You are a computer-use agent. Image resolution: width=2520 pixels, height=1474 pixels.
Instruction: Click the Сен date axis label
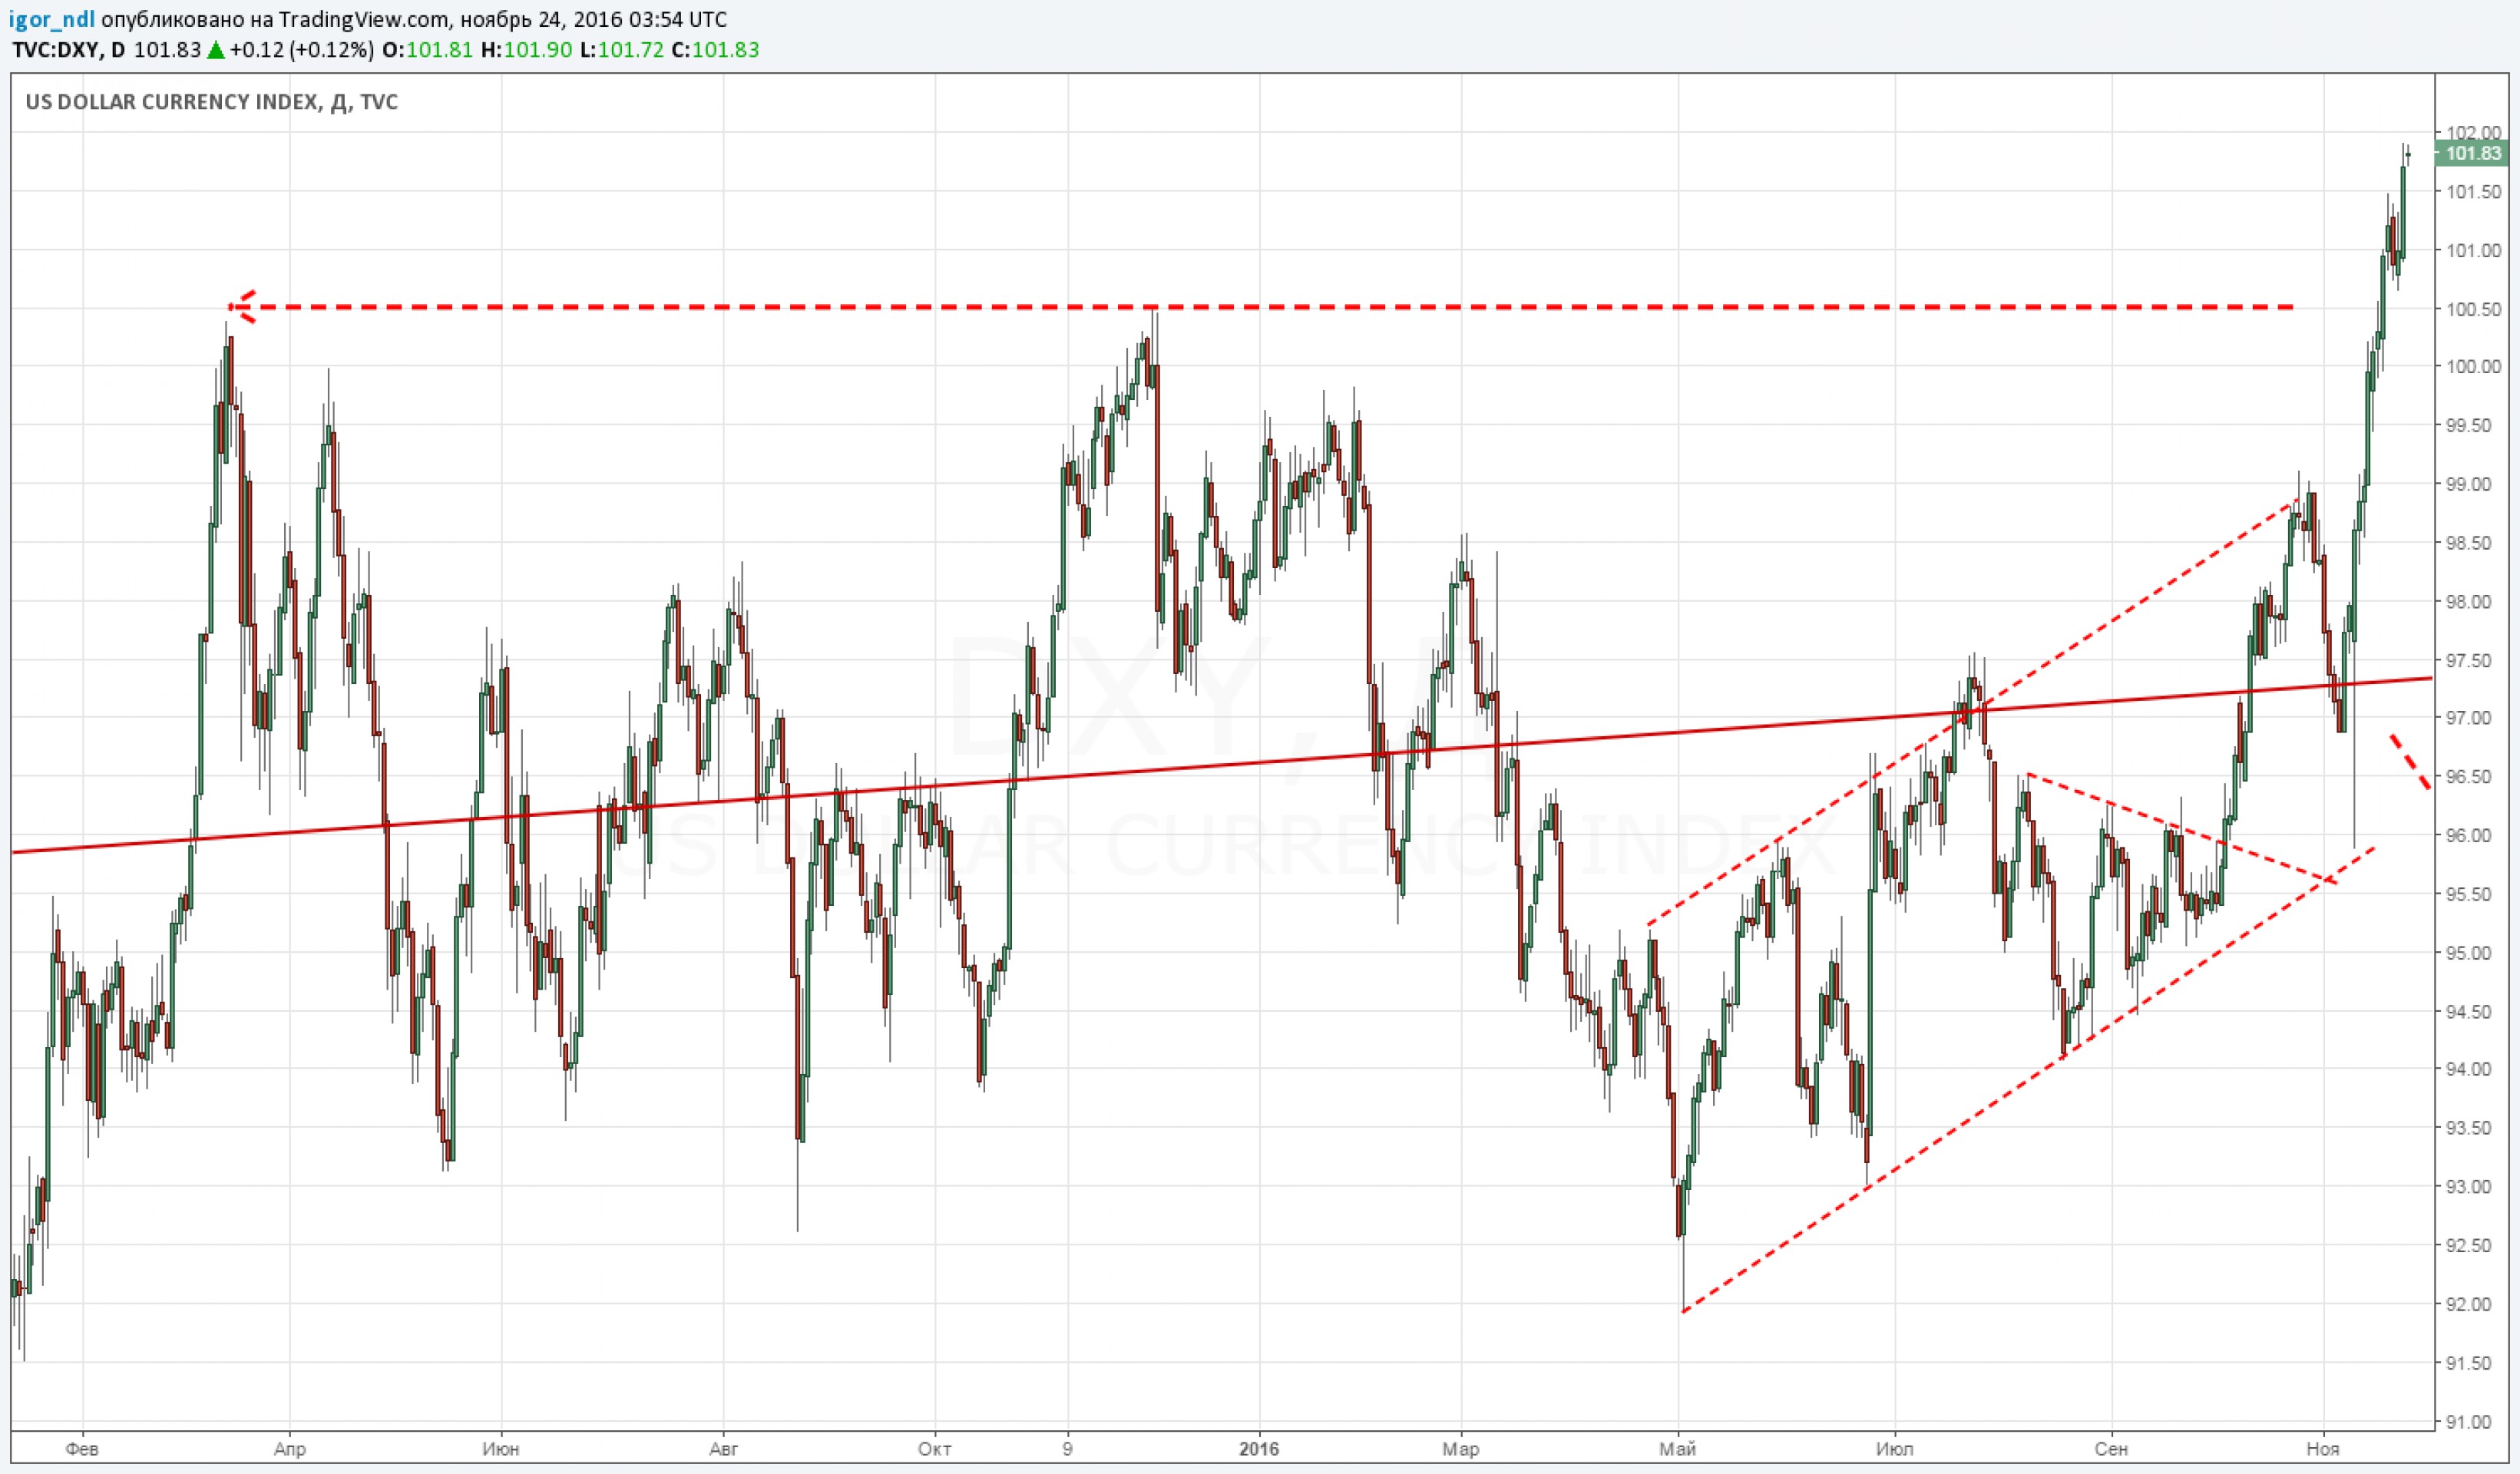(x=2111, y=1449)
